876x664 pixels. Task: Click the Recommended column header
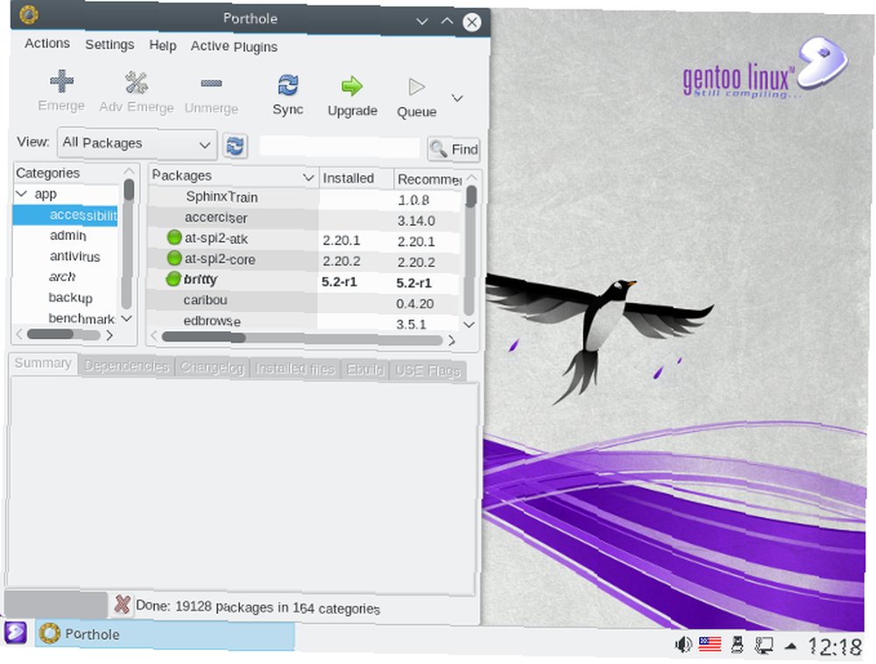coord(429,180)
